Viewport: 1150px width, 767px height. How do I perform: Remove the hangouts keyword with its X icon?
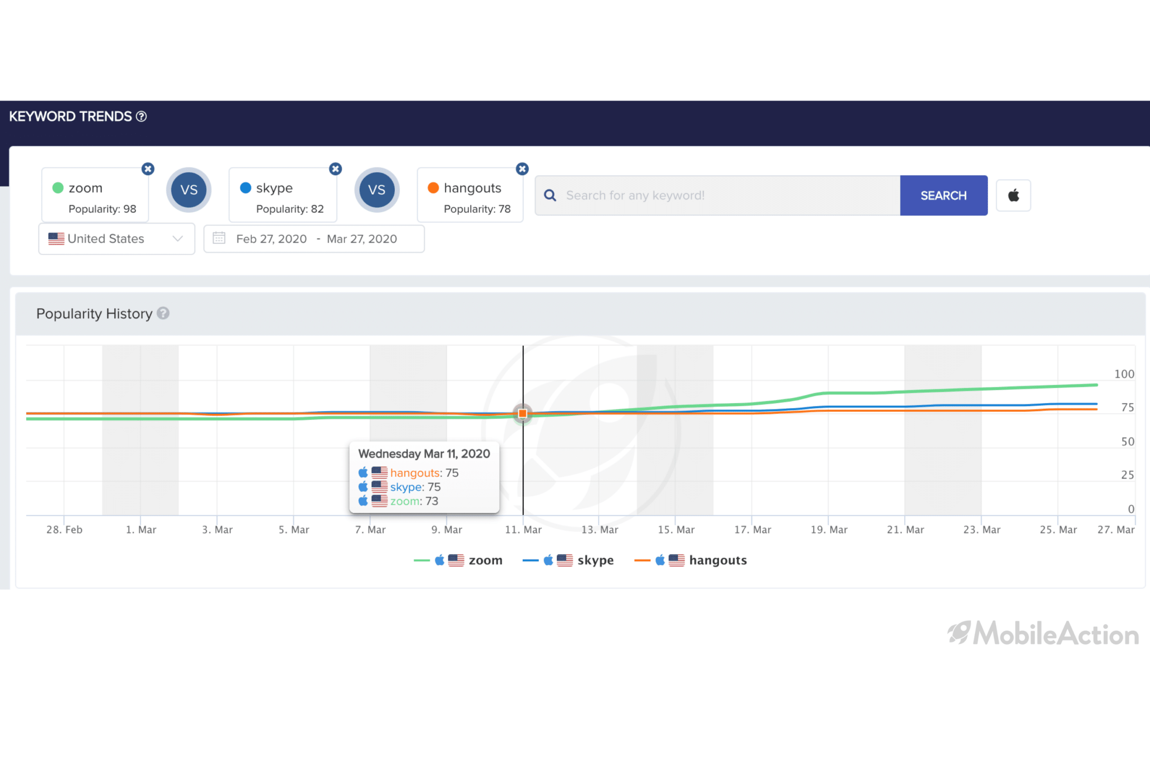pos(522,169)
